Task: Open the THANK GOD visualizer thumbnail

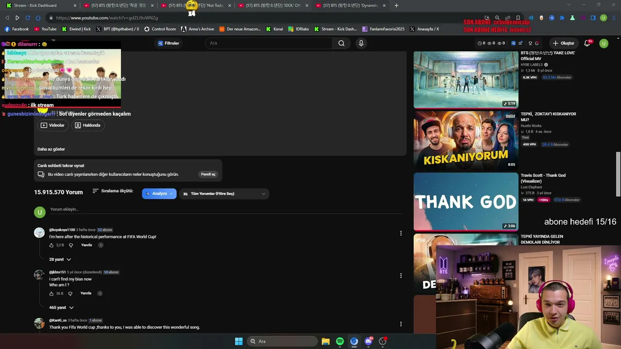Action: coord(466,202)
